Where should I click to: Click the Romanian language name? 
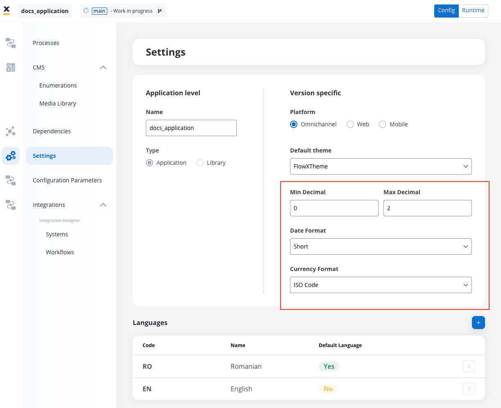click(246, 366)
